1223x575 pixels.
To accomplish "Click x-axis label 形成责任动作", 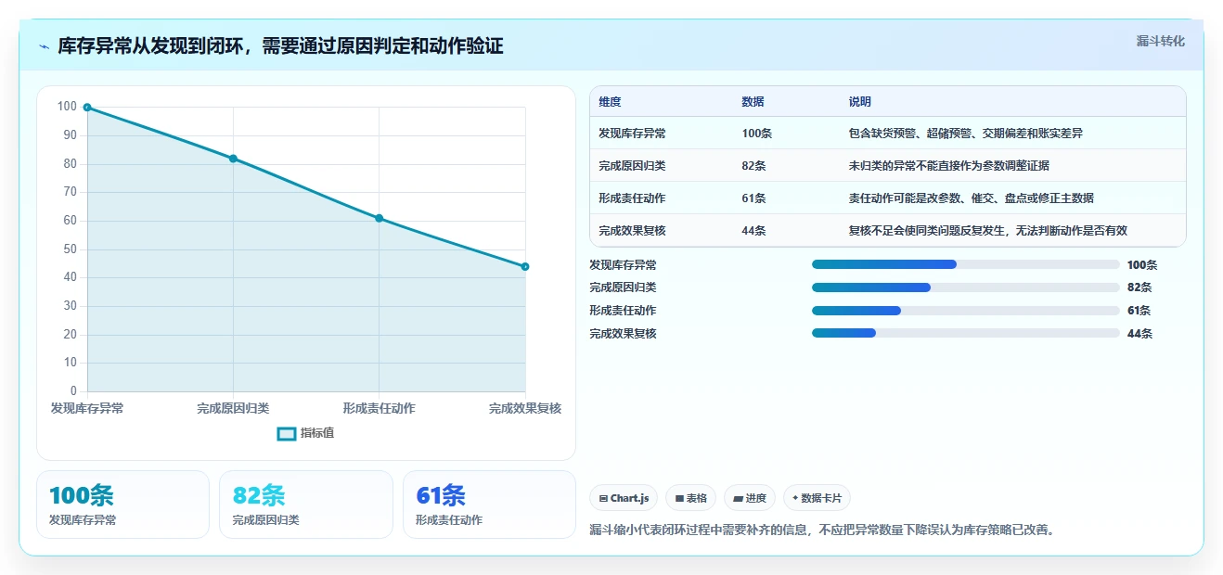I will (x=379, y=408).
